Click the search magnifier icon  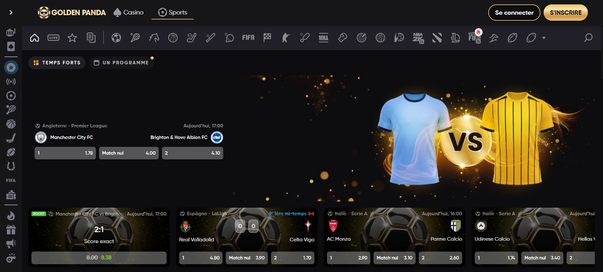pos(588,38)
